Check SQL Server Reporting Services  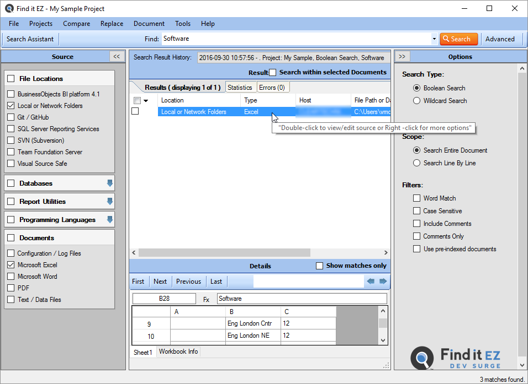(11, 129)
